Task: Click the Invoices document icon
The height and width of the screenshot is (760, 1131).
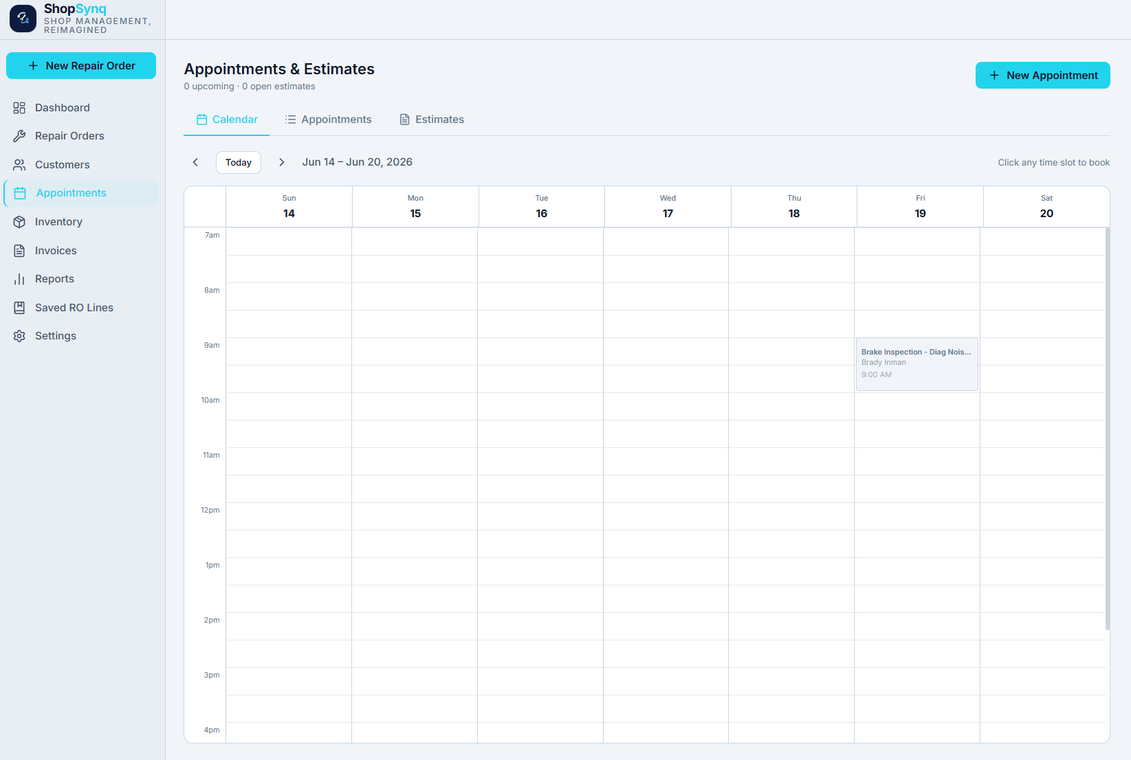Action: coord(19,251)
